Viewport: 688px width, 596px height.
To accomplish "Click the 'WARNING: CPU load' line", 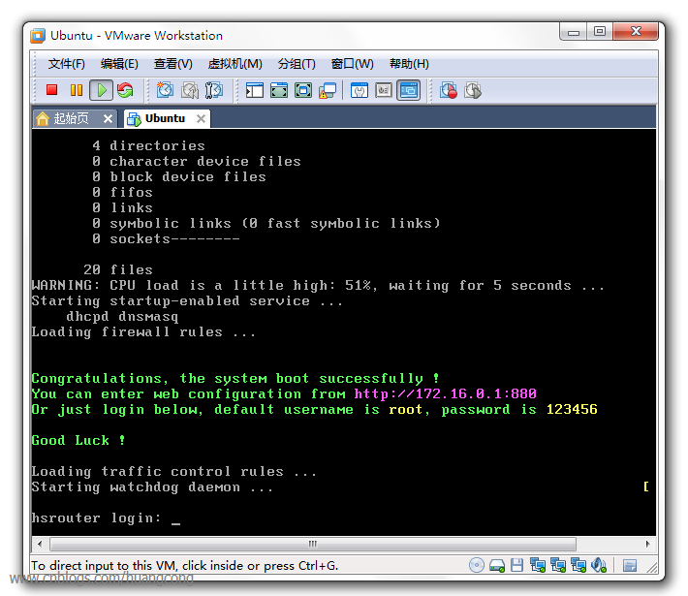I will [x=318, y=285].
